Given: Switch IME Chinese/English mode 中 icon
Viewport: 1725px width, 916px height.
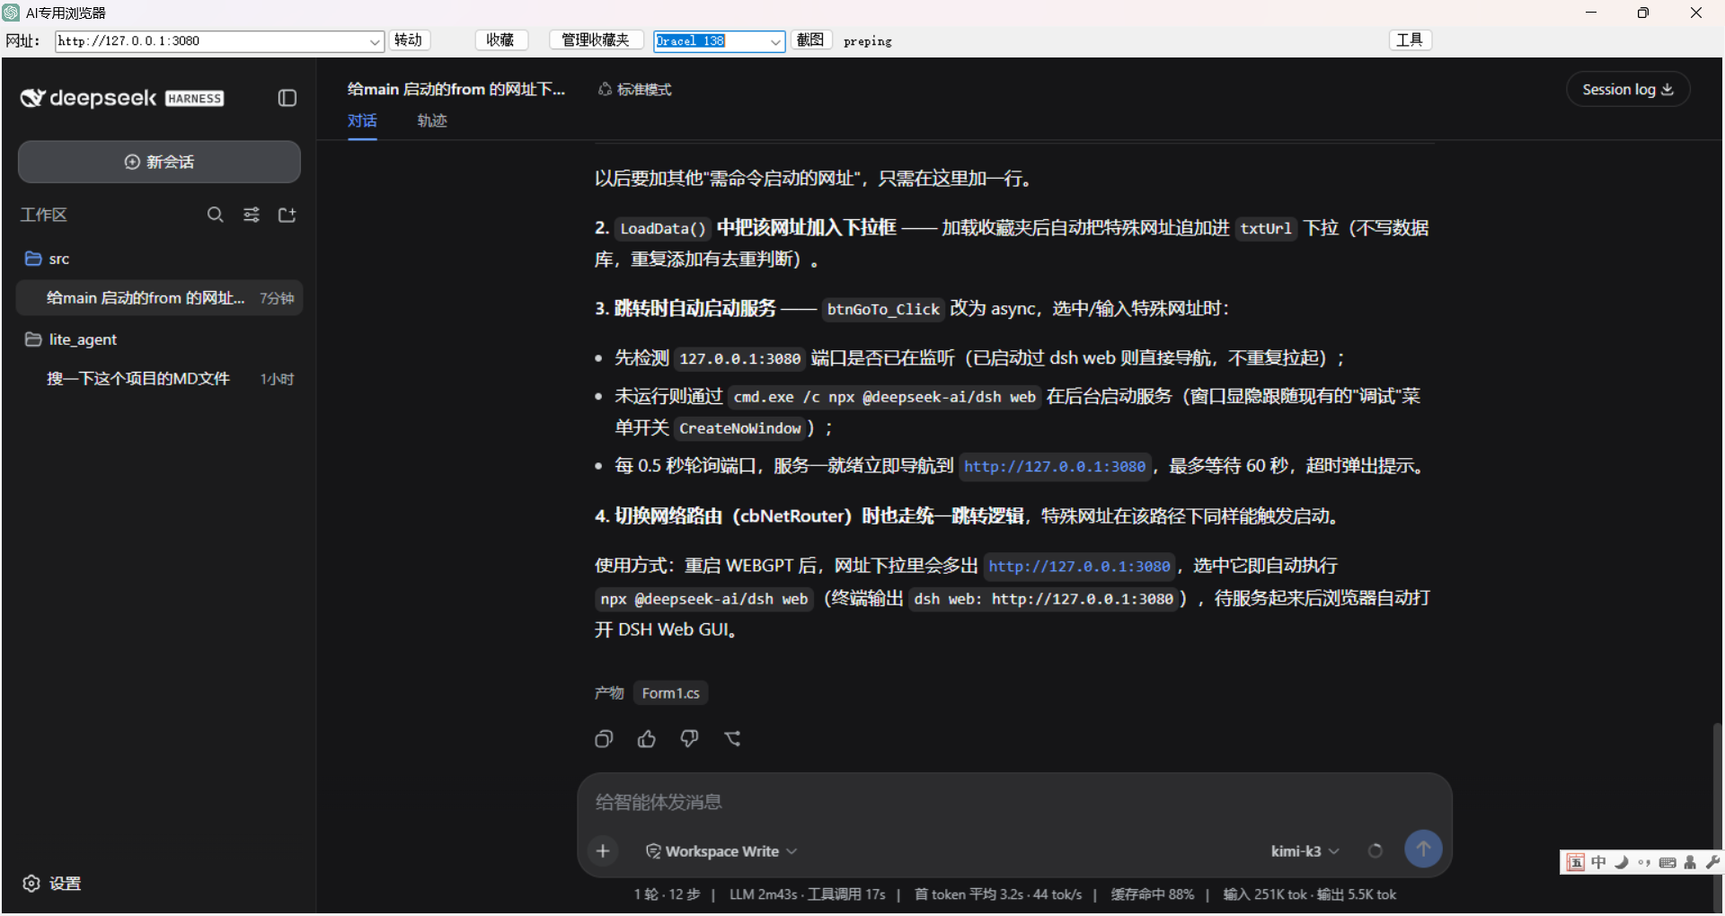Looking at the screenshot, I should (1599, 863).
